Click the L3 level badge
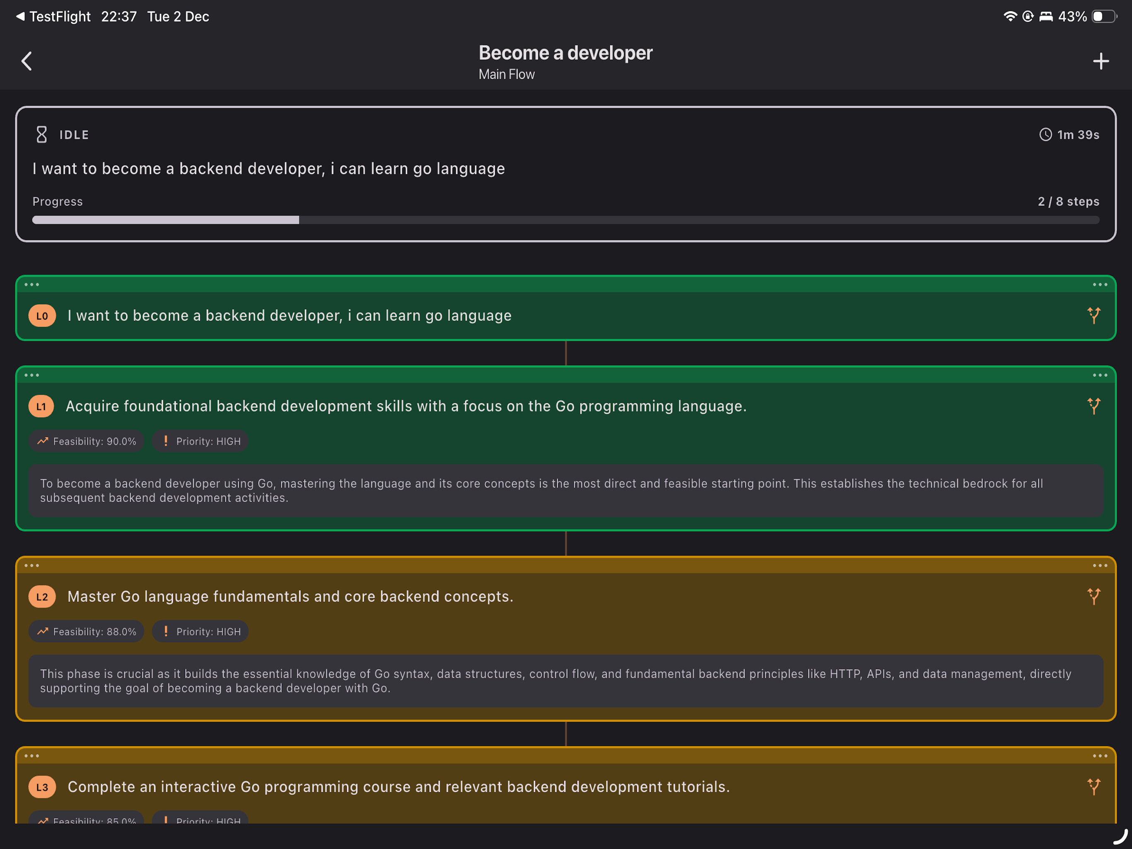The width and height of the screenshot is (1132, 849). point(42,788)
